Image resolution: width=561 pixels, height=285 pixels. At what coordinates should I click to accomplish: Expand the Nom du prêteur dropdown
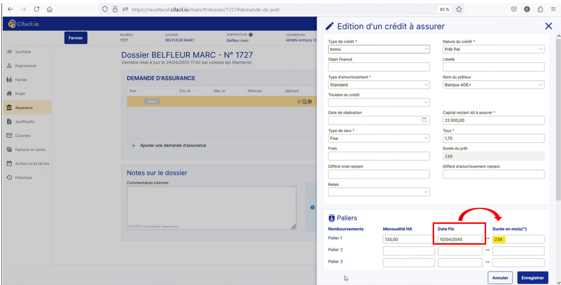coord(493,85)
